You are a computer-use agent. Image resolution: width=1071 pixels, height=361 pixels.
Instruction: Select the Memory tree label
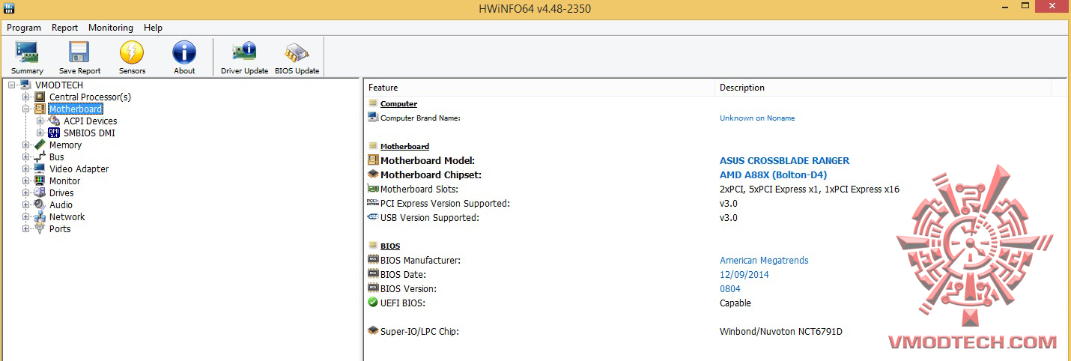[65, 145]
